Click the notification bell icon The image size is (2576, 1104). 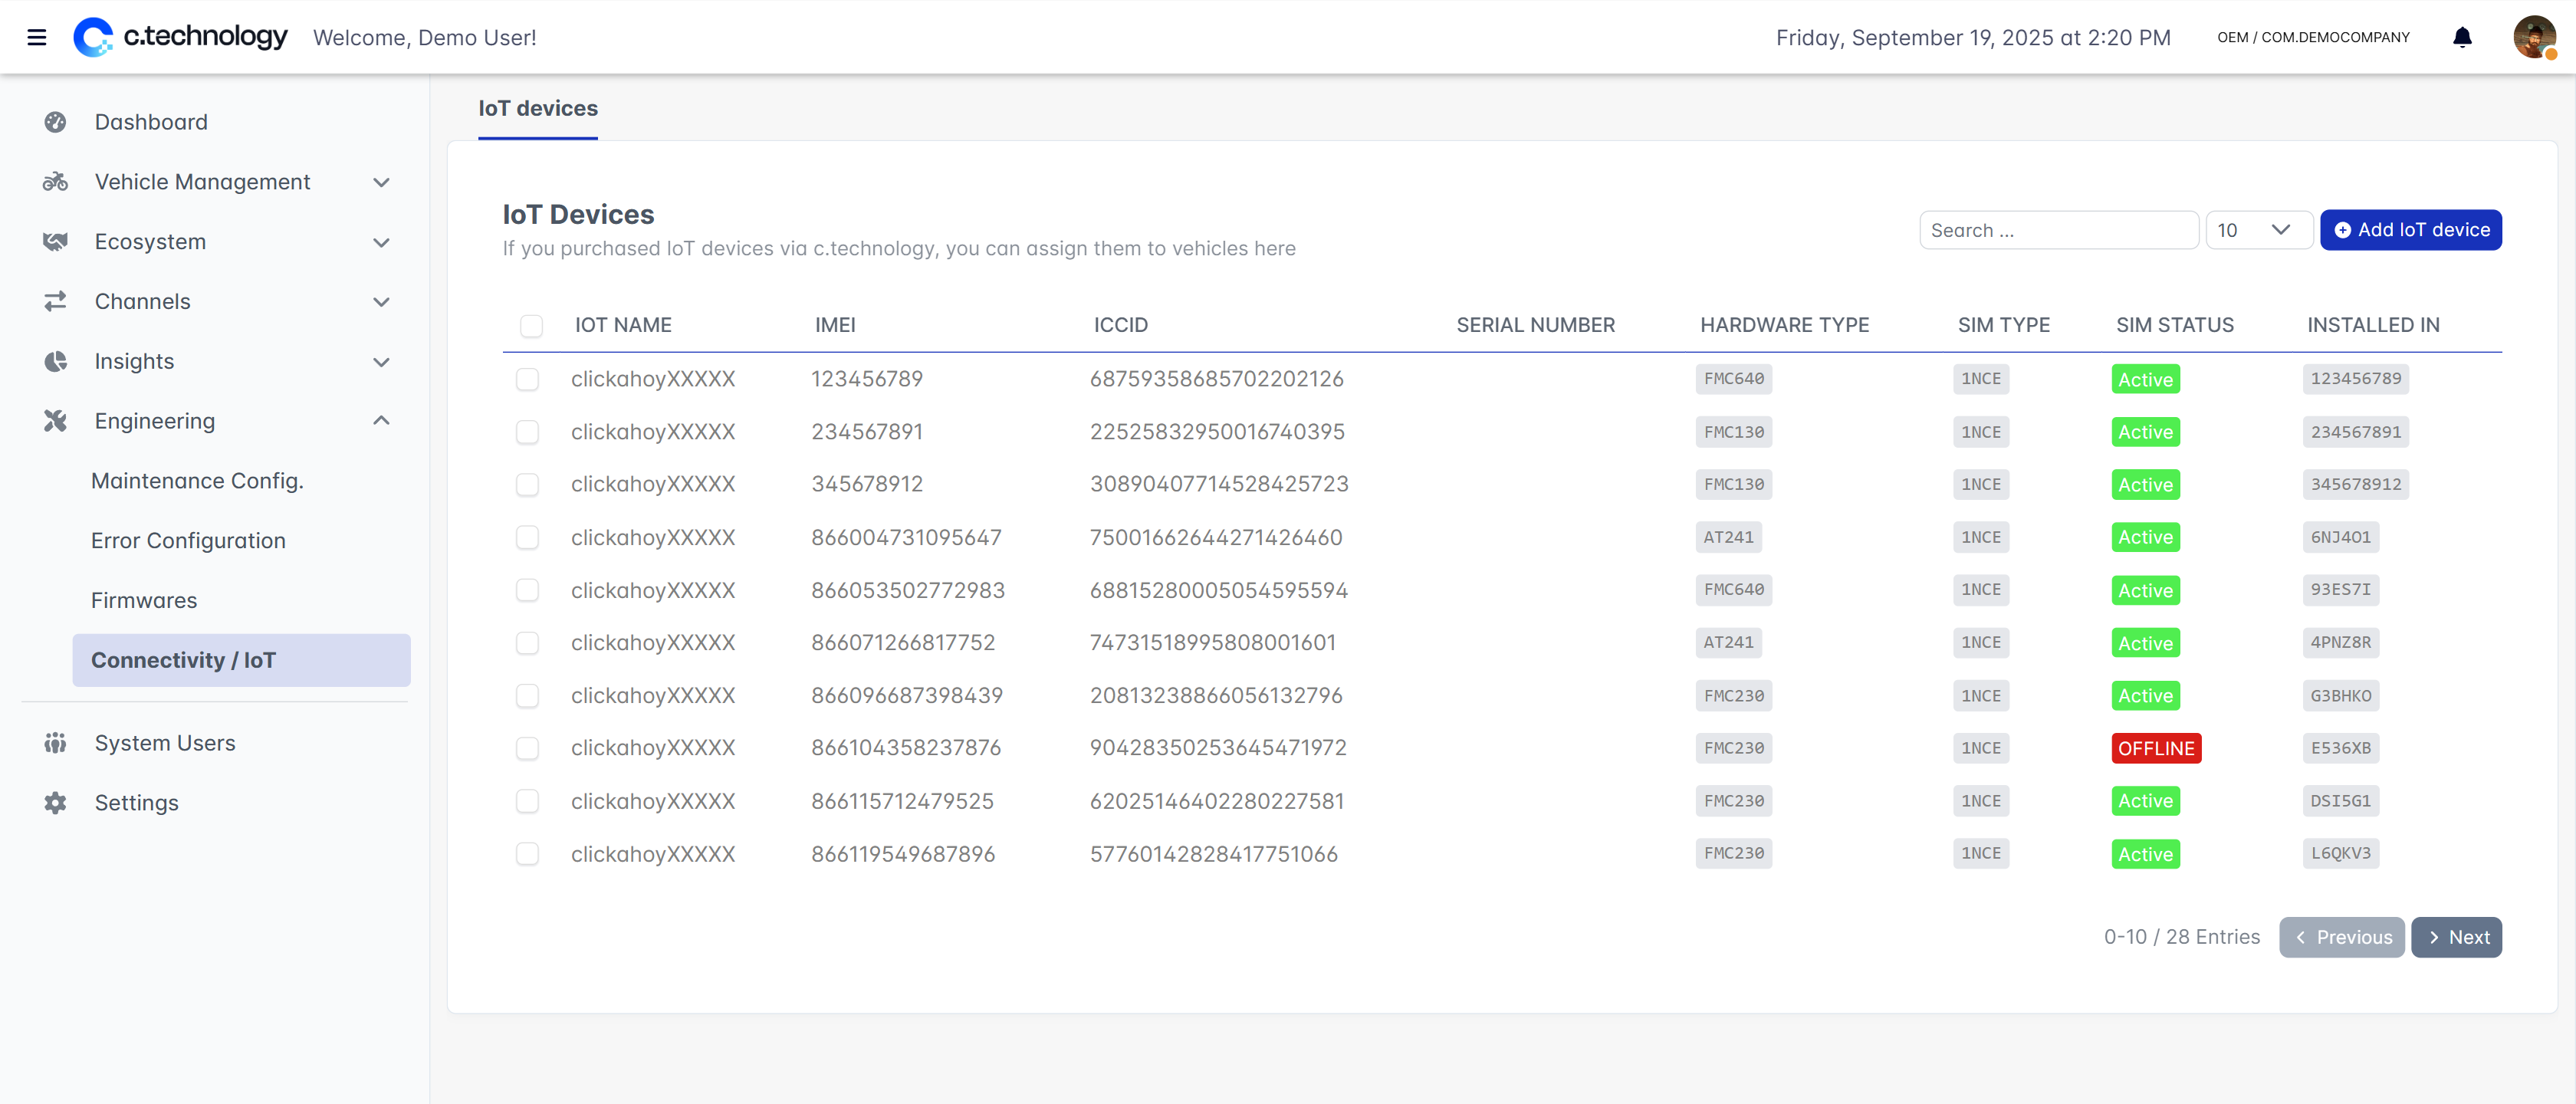click(2462, 38)
